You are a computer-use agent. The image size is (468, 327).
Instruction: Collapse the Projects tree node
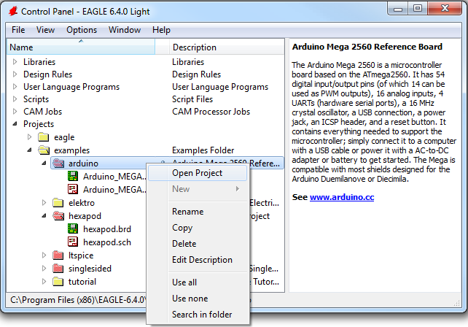point(15,124)
